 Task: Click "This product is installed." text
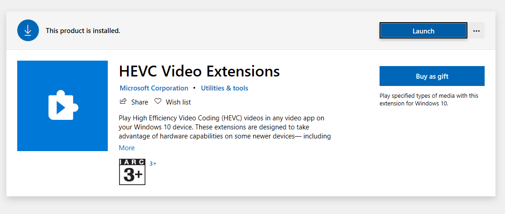[83, 31]
